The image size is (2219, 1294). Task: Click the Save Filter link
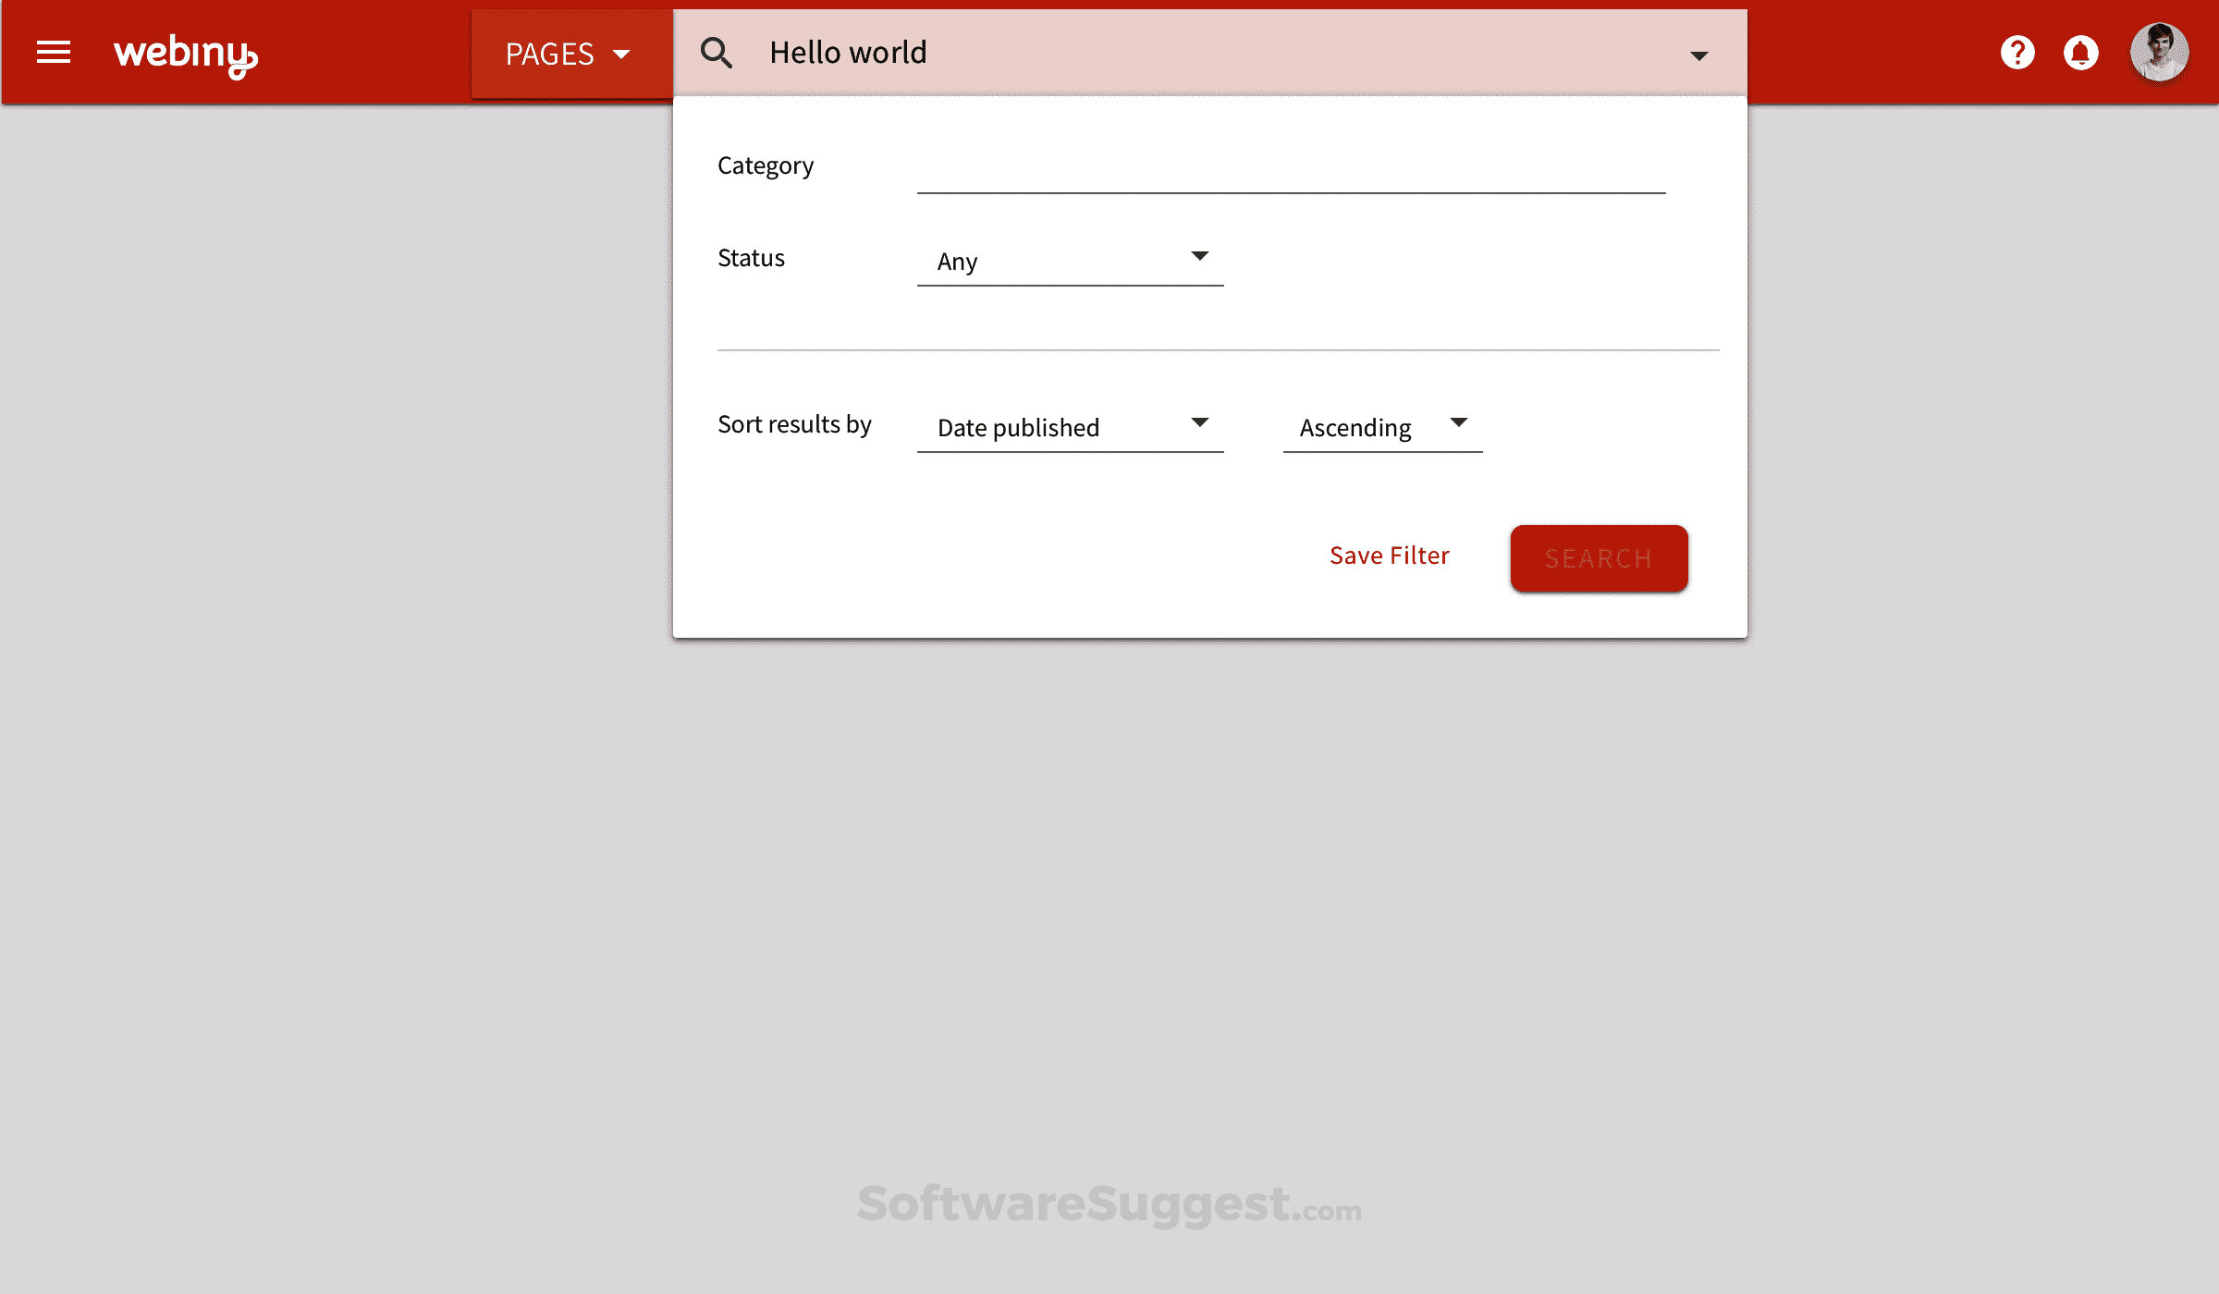click(1389, 555)
